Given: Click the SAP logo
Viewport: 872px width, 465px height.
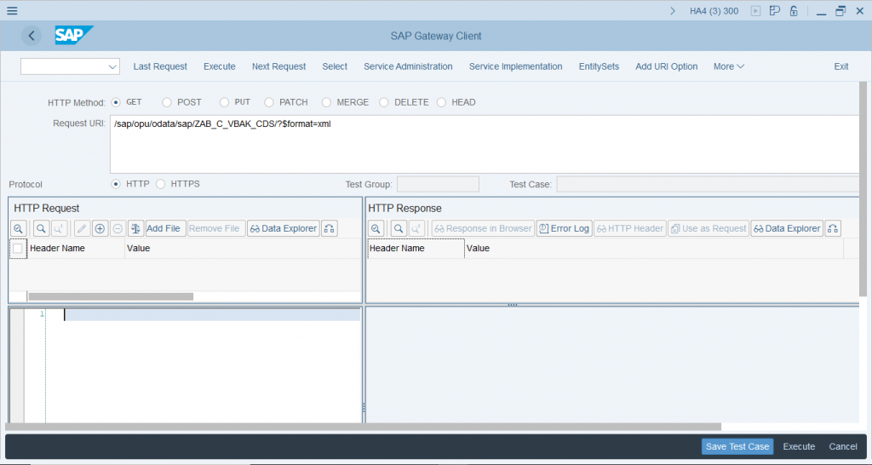Looking at the screenshot, I should tap(73, 35).
